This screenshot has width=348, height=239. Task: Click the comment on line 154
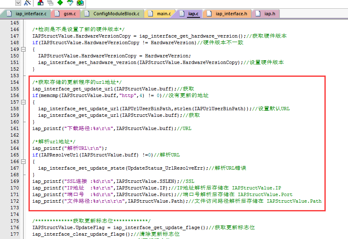pyautogui.click(x=77, y=82)
